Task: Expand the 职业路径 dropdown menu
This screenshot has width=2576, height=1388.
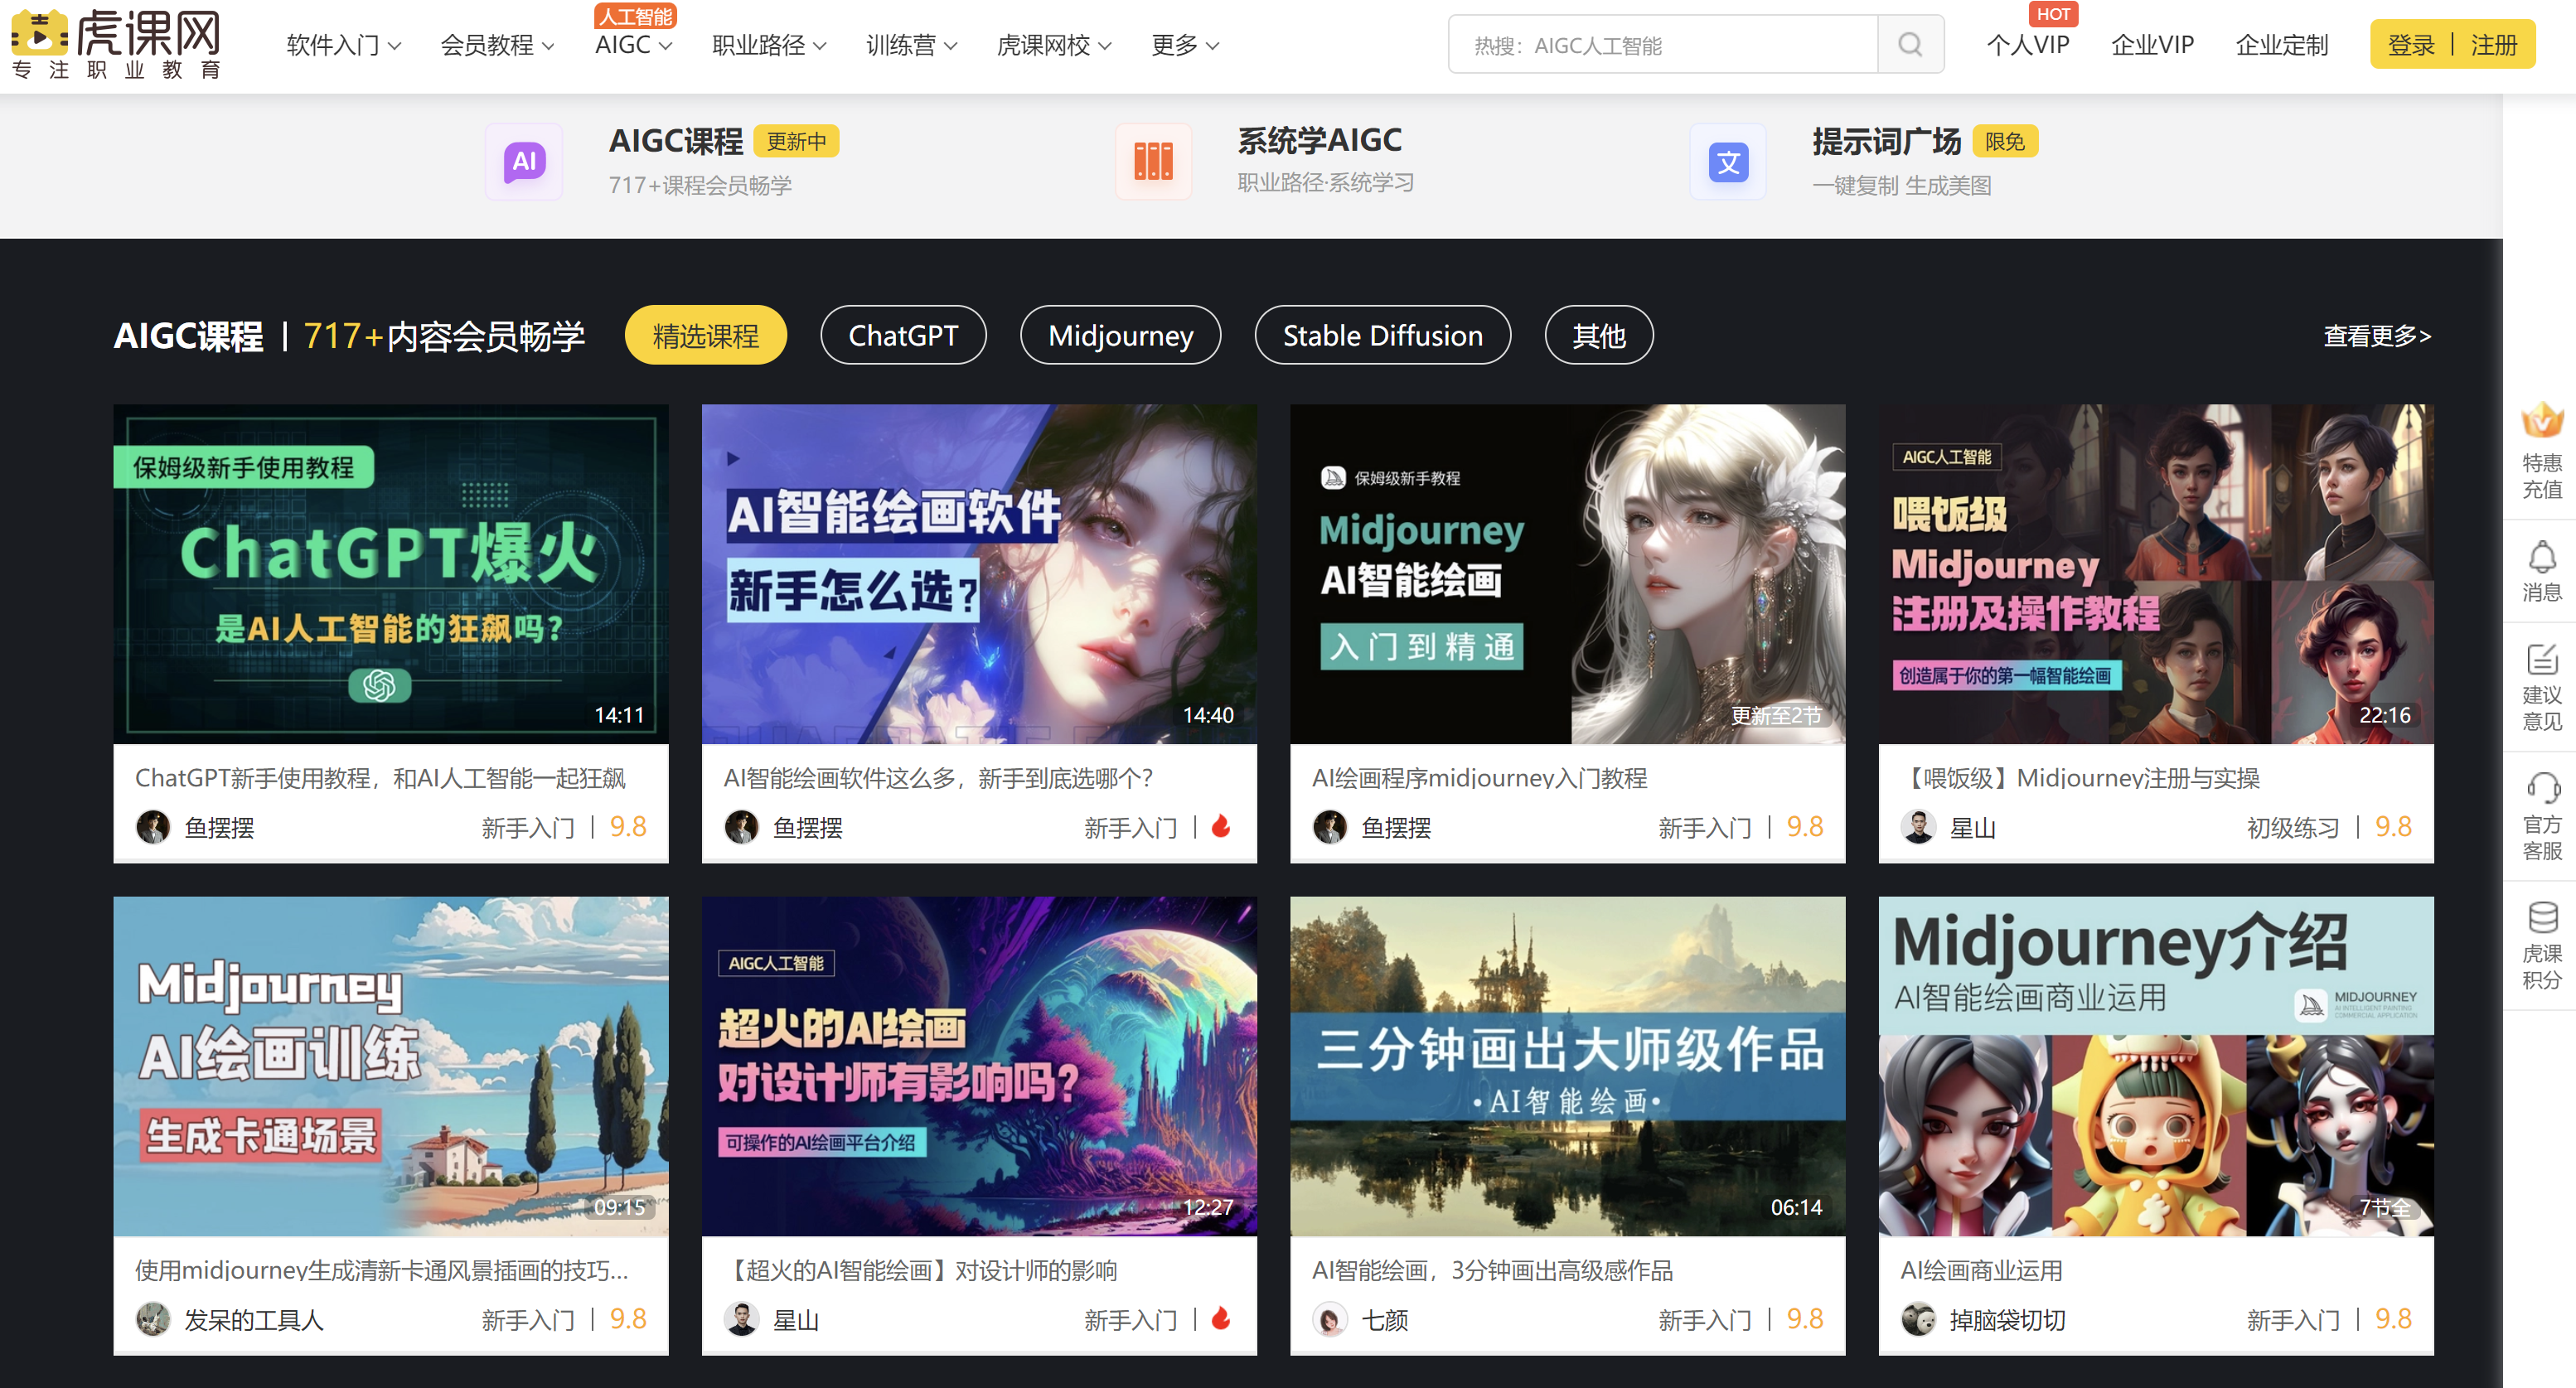Action: (769, 45)
